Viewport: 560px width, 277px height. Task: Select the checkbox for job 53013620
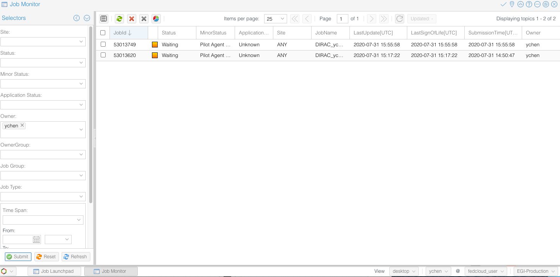tap(103, 55)
